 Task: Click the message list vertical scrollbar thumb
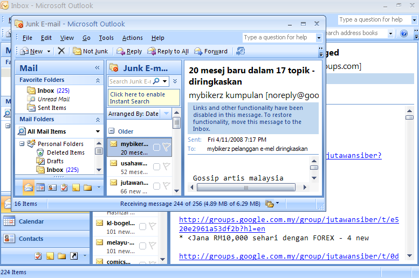tap(176, 123)
